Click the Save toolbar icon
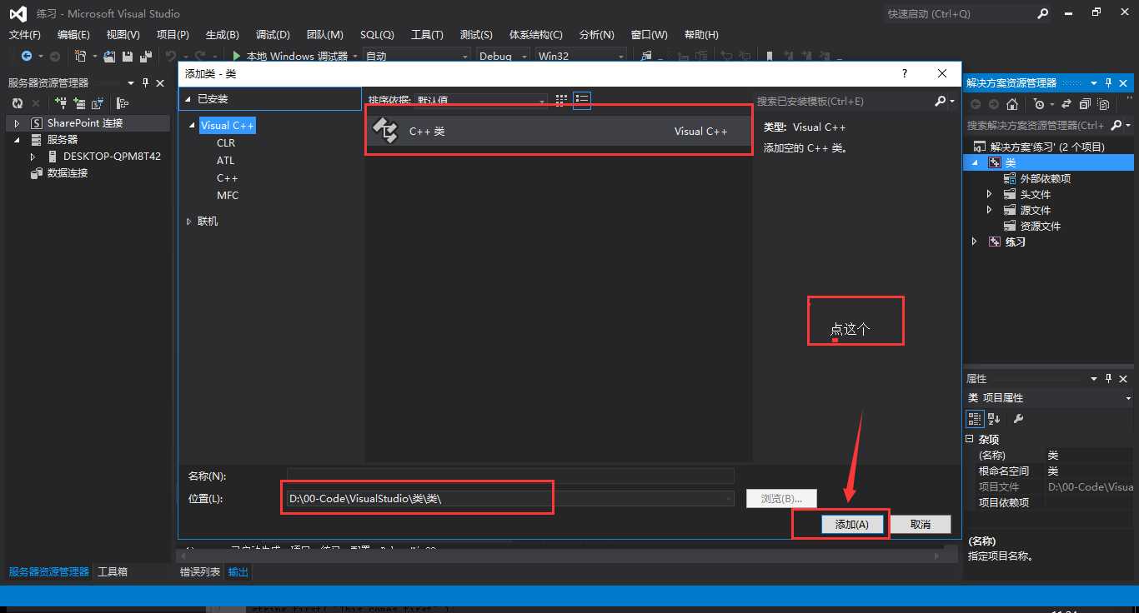The height and width of the screenshot is (613, 1139). coord(128,56)
